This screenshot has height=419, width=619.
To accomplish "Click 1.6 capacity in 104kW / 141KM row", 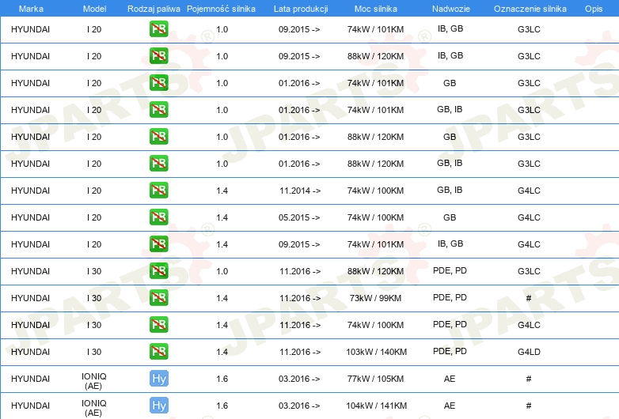I will (222, 406).
